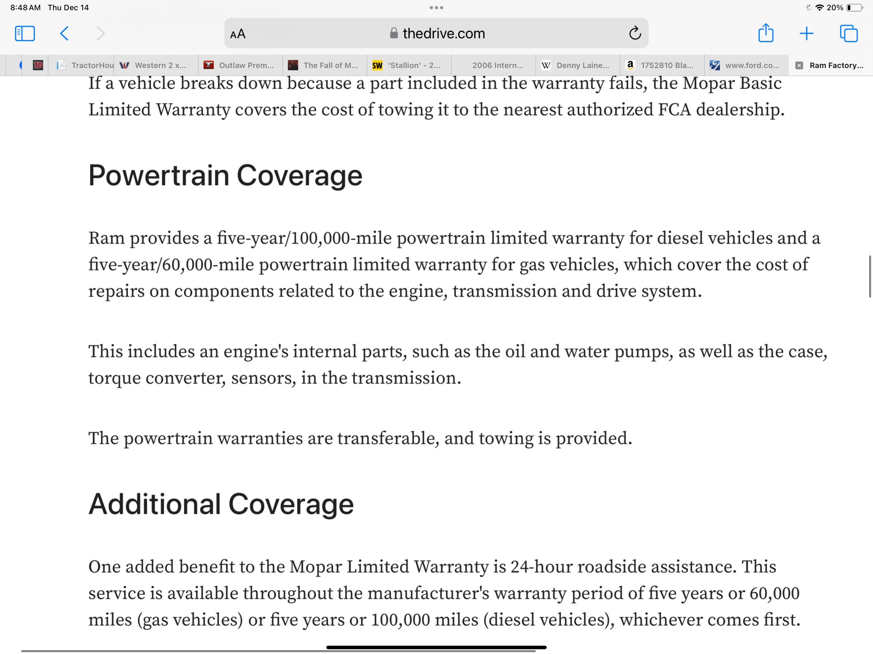Tap the horizontal scrollbar at the page bottom

tap(278, 651)
